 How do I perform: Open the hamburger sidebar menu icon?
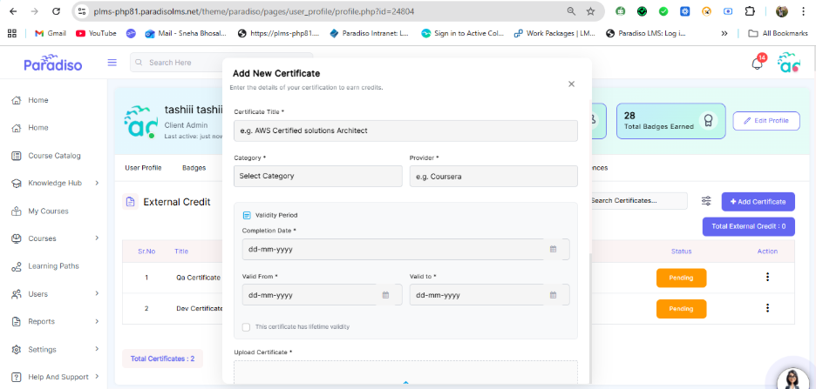coord(112,63)
